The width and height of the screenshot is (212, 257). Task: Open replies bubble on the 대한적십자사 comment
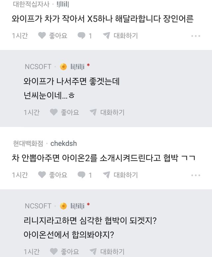pyautogui.click(x=81, y=36)
